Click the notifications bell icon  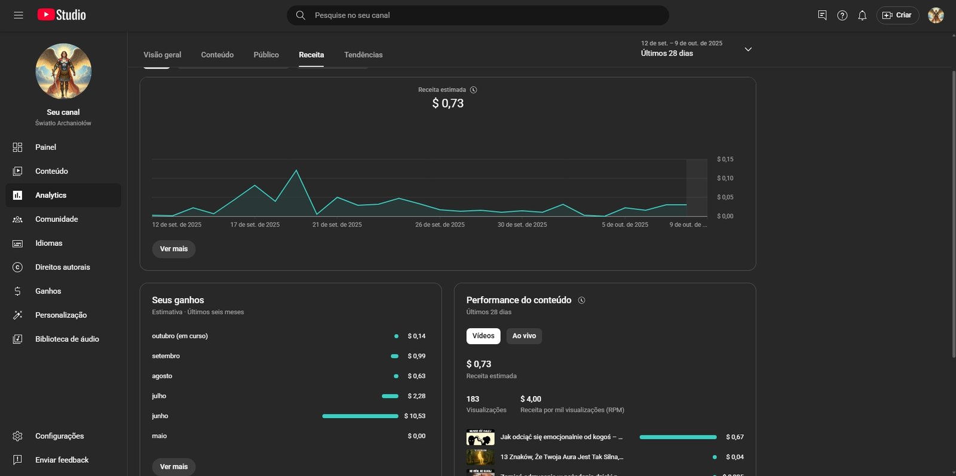862,16
